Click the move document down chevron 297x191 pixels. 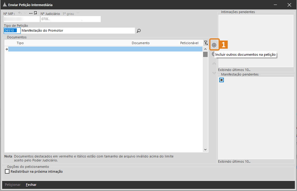pyautogui.click(x=214, y=73)
